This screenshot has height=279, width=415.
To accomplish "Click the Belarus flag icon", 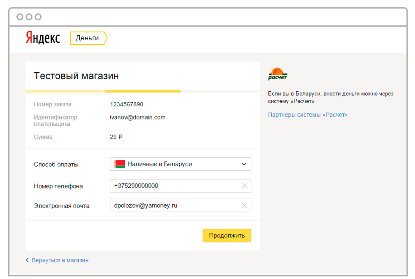I will pos(120,164).
